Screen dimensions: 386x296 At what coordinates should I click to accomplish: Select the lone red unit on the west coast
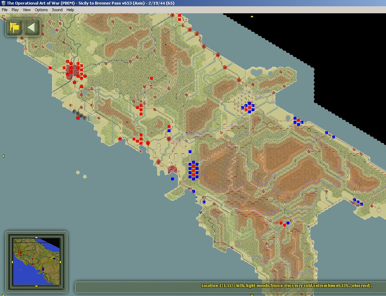click(50, 67)
